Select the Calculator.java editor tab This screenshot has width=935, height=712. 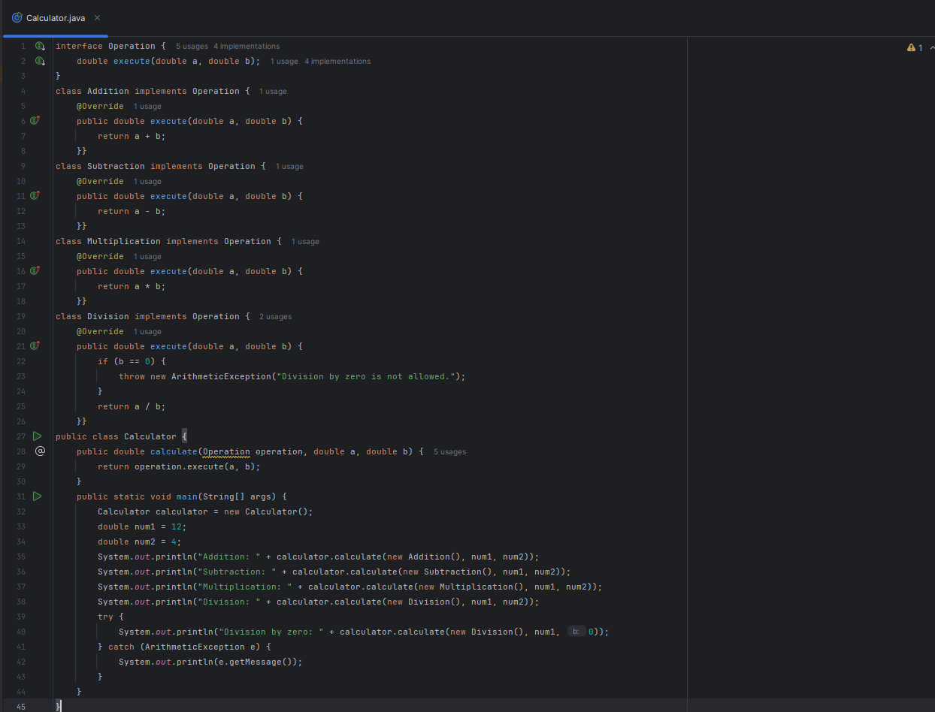pyautogui.click(x=56, y=17)
